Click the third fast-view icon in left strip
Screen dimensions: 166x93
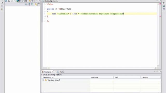[x=2, y=9]
